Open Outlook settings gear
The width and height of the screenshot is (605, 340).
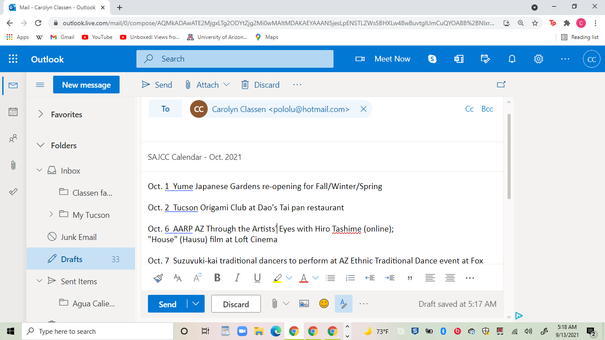pyautogui.click(x=539, y=59)
